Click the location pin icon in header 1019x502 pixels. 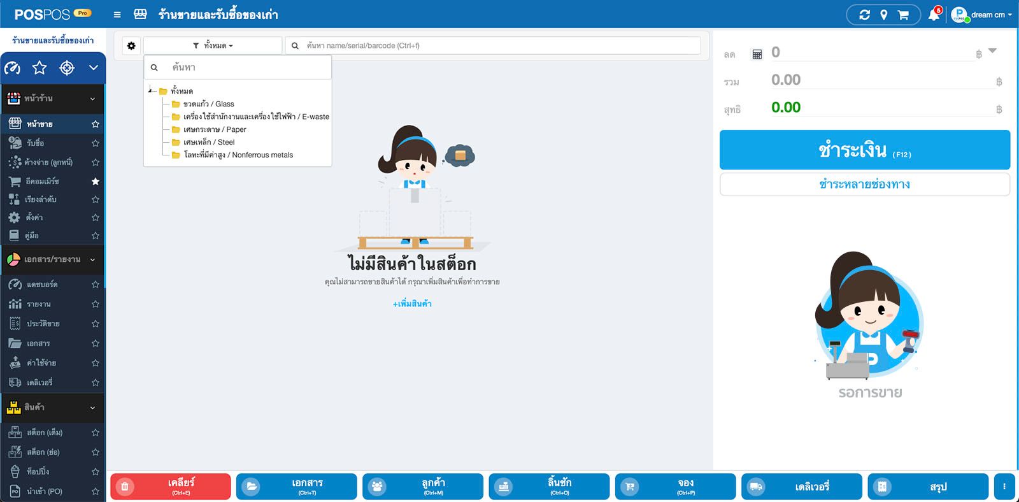[884, 15]
